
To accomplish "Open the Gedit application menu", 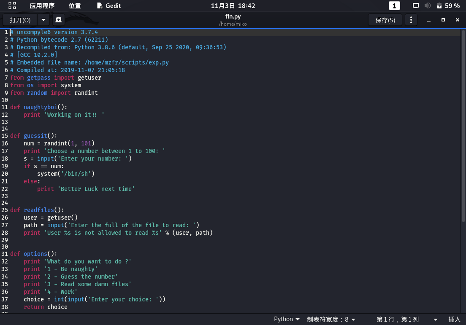I will 109,5.
